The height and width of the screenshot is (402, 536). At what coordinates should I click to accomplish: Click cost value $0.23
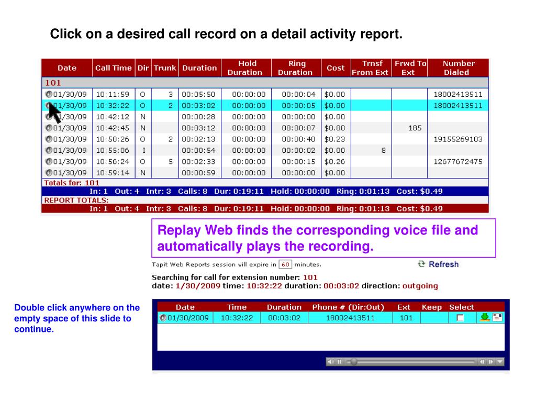pos(334,139)
